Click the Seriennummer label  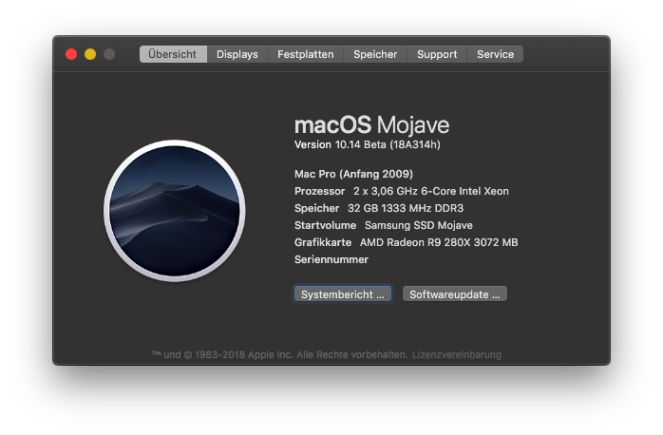[331, 259]
